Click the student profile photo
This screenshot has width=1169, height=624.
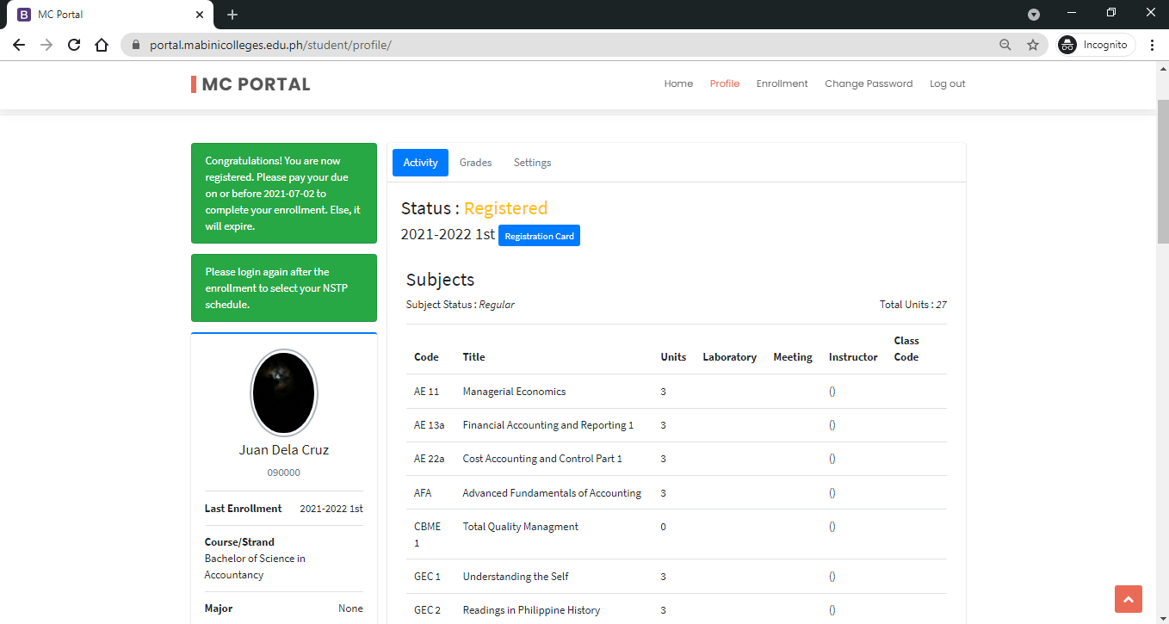pyautogui.click(x=283, y=392)
